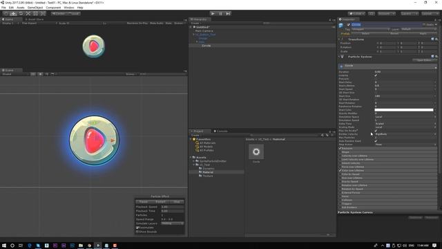Open the cloud services icon
The width and height of the screenshot is (442, 249).
tap(372, 14)
